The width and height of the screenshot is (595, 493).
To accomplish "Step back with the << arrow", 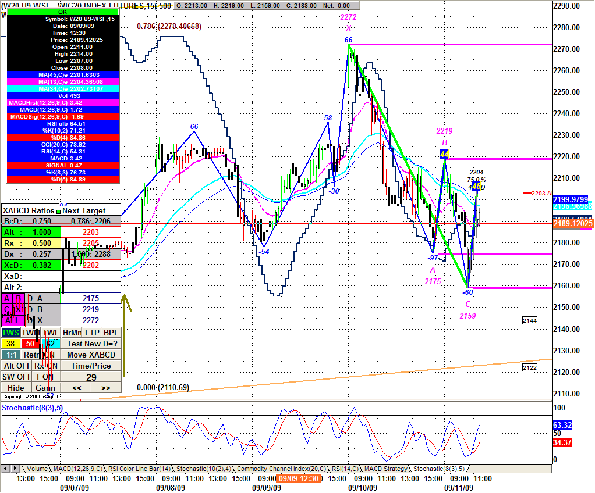I will pos(76,388).
